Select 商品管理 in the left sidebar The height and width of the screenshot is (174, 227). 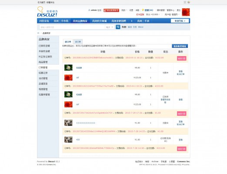point(43,62)
